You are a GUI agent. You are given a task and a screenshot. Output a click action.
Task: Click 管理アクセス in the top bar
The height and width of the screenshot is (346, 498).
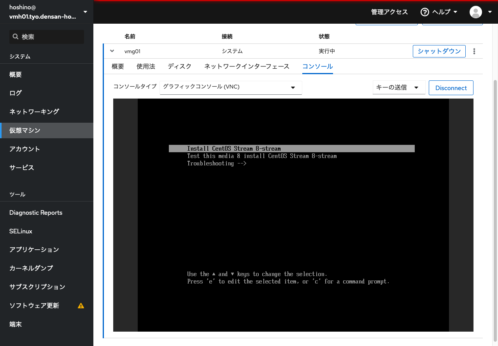pos(389,12)
